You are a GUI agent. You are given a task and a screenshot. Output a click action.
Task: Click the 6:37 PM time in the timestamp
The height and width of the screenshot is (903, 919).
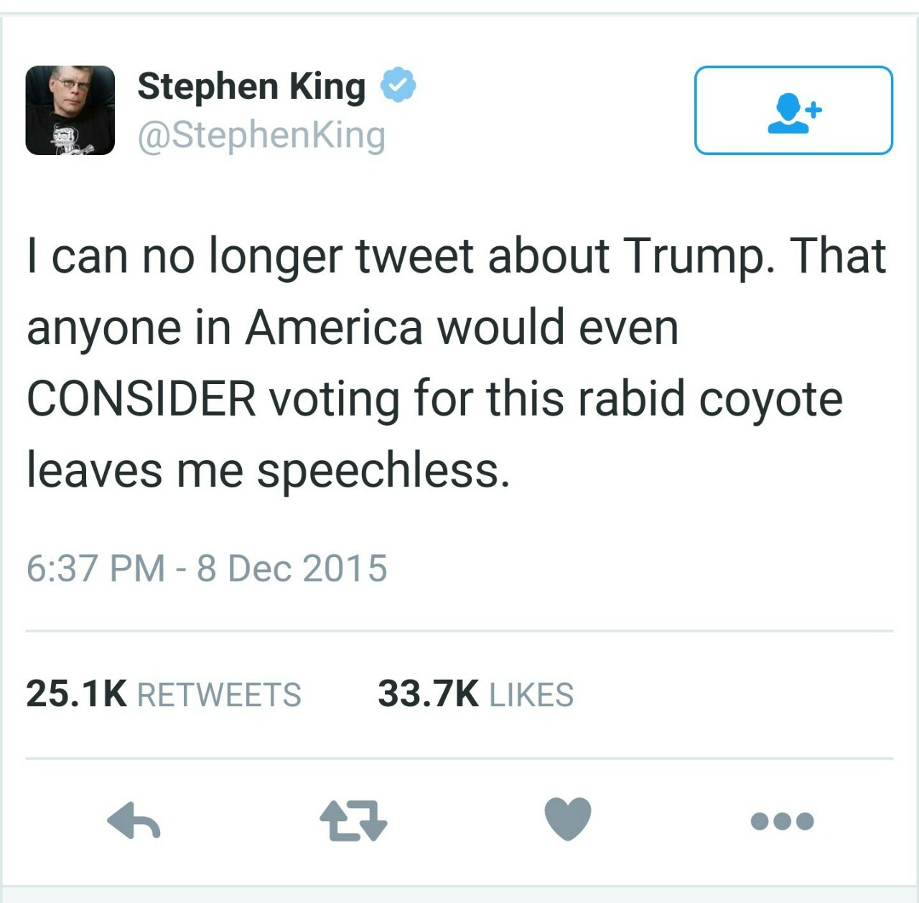[x=95, y=569]
